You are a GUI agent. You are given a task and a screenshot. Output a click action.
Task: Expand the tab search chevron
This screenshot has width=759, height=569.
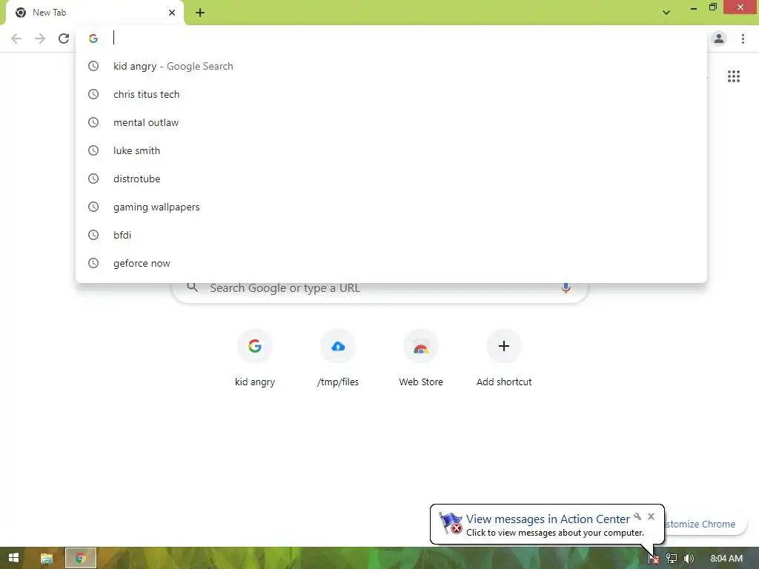coord(666,13)
